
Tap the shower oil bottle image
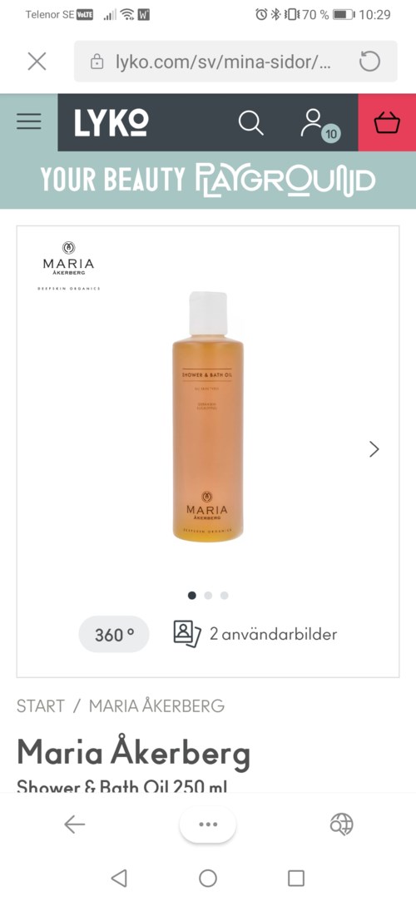(208, 416)
